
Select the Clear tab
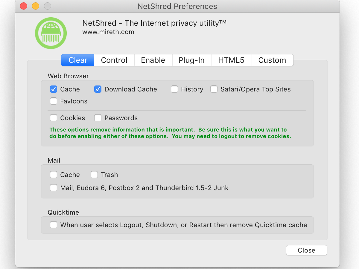[x=78, y=60]
